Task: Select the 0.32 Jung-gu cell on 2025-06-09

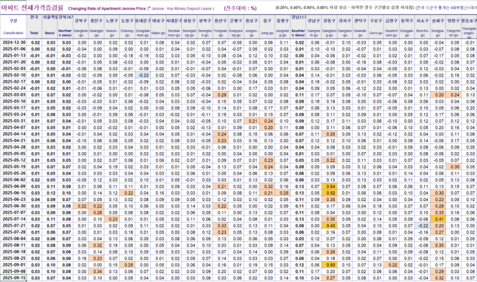Action: pos(267,186)
